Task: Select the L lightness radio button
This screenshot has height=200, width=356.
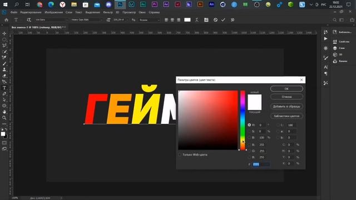Action: pos(278,125)
